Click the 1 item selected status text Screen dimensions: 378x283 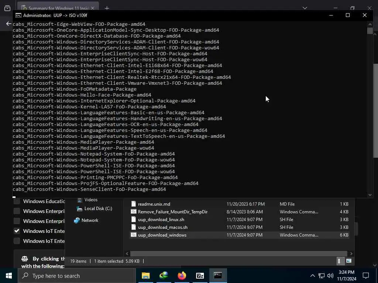pyautogui.click(x=109, y=261)
